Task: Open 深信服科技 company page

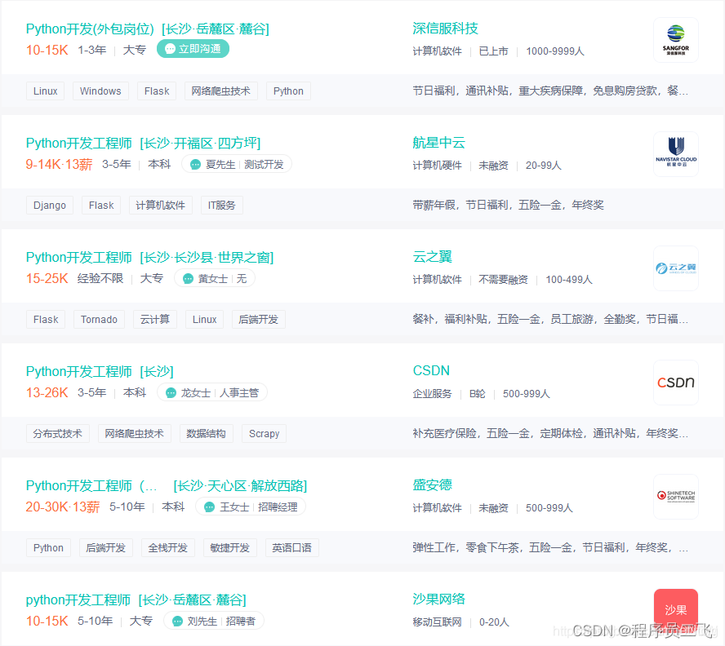Action: pos(445,29)
